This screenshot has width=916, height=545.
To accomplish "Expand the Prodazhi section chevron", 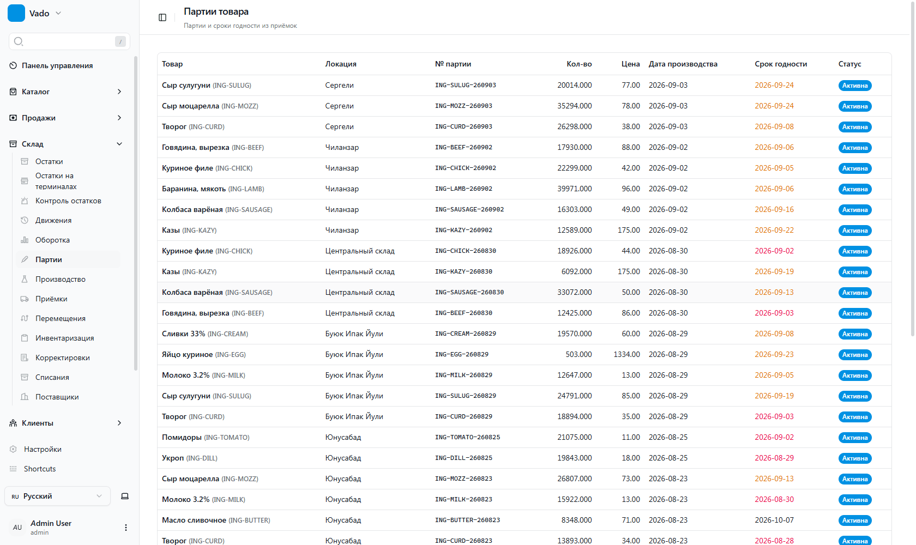I will (x=119, y=118).
